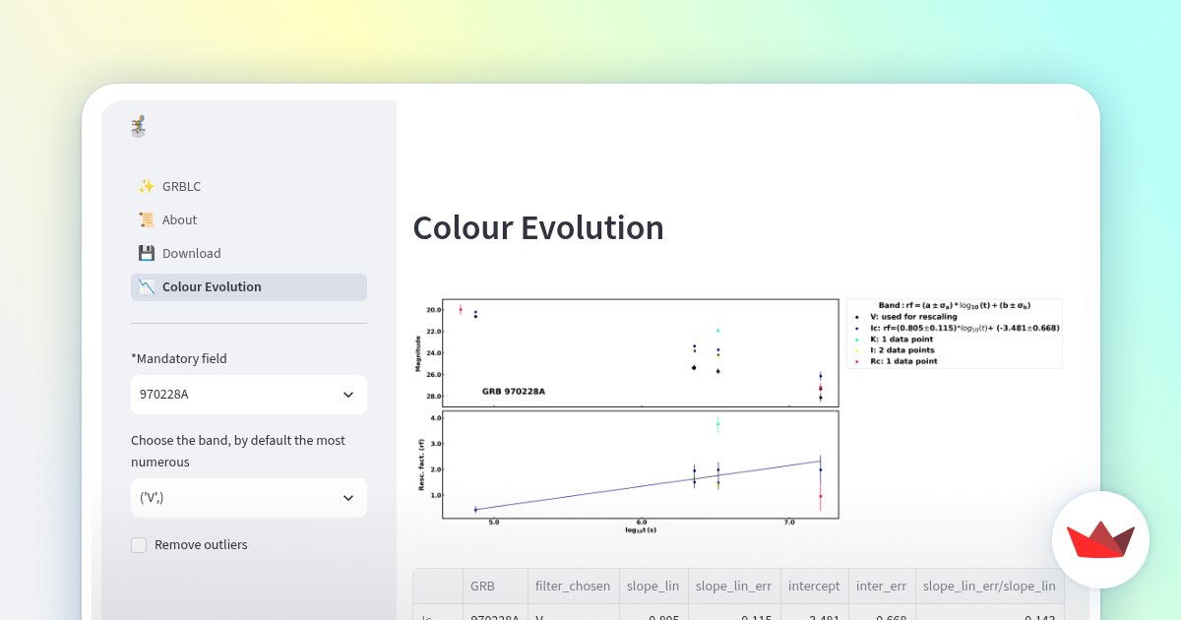The width and height of the screenshot is (1181, 620).
Task: Click the Choose the band label text
Action: click(238, 451)
